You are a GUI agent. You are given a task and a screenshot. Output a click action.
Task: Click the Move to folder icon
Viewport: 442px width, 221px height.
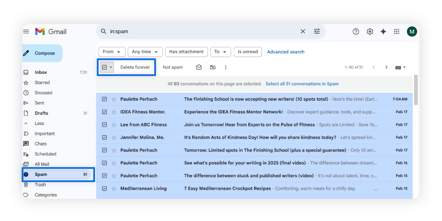(x=213, y=67)
